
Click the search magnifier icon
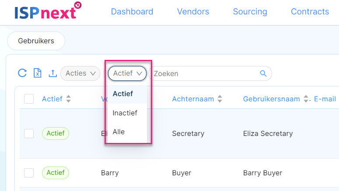[x=263, y=73]
